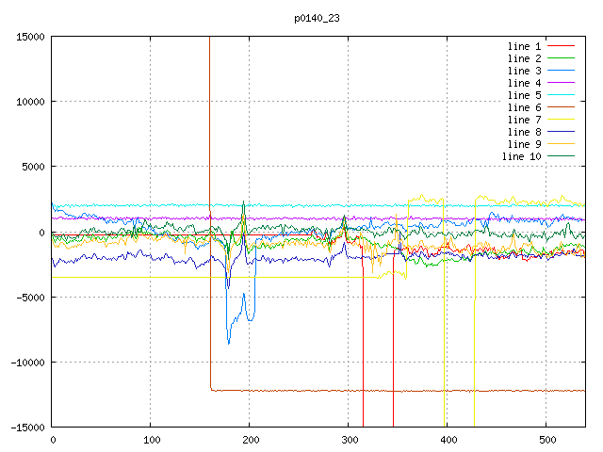
Task: Select the "line 8" legend label
Action: [x=524, y=132]
